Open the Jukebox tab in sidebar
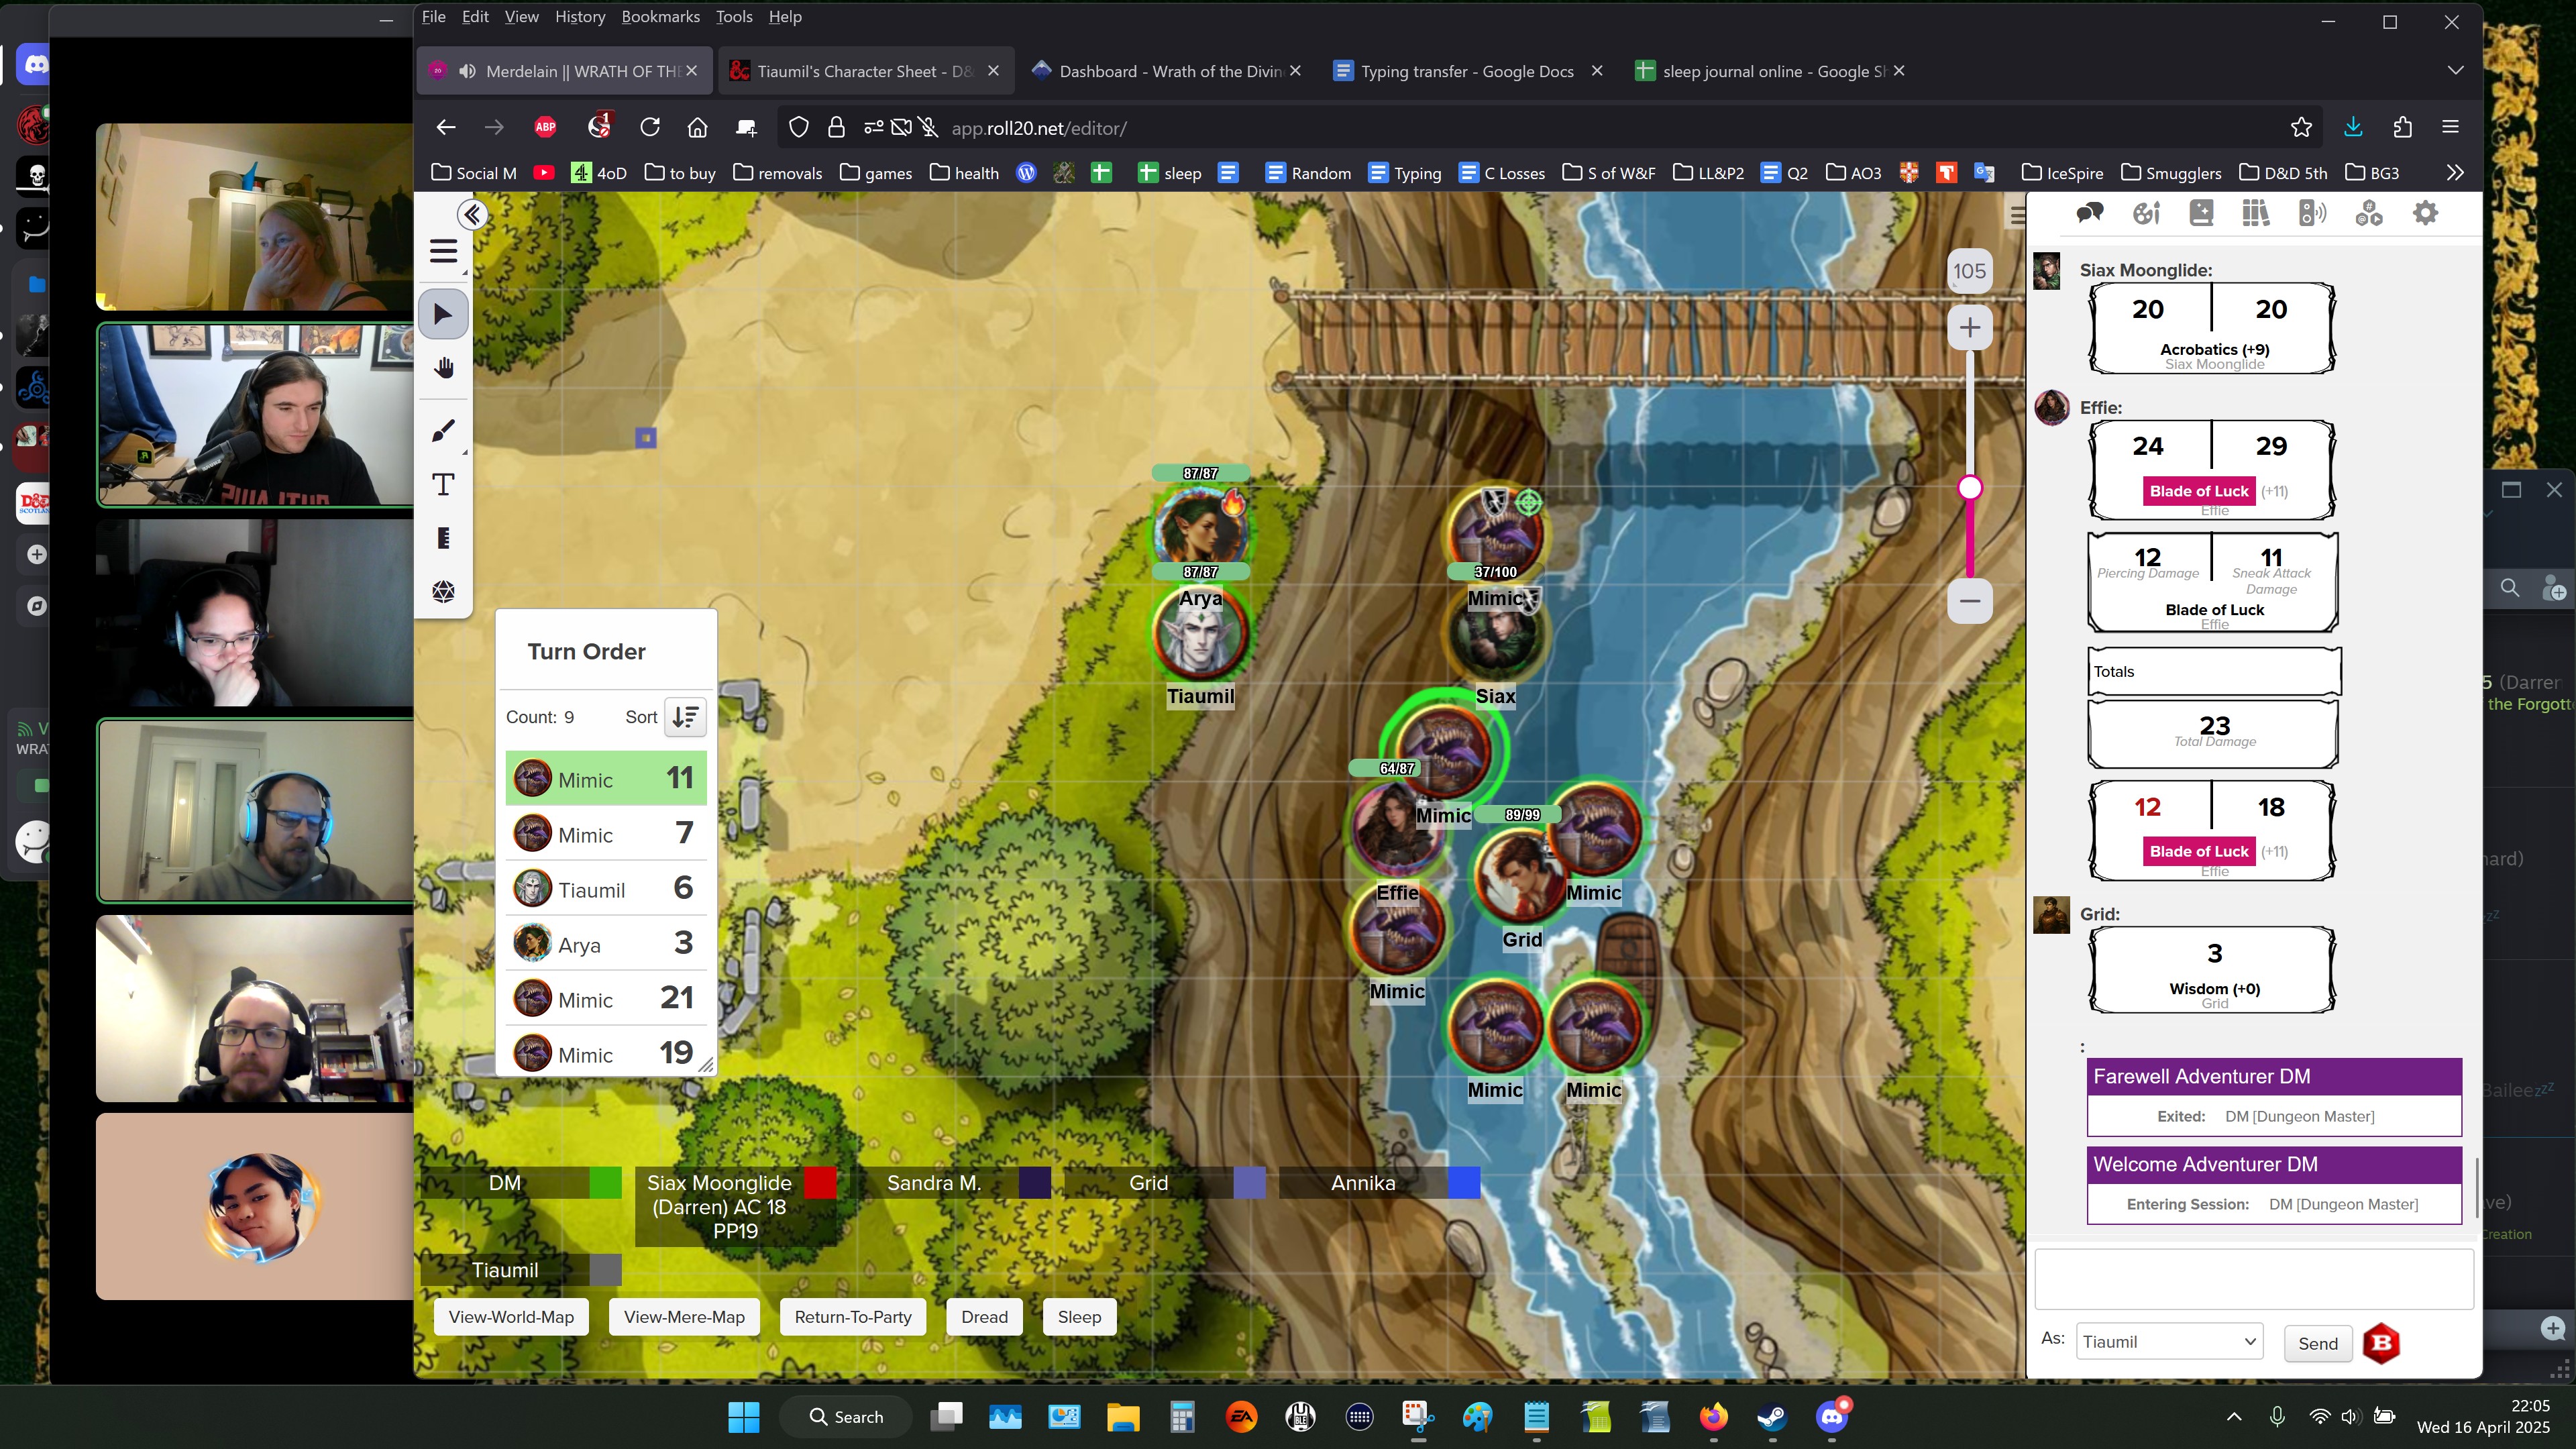2576x1449 pixels. (2312, 213)
